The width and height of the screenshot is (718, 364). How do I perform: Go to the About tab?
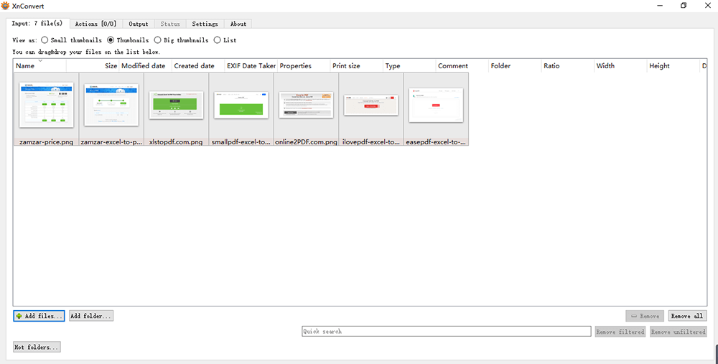(x=238, y=24)
